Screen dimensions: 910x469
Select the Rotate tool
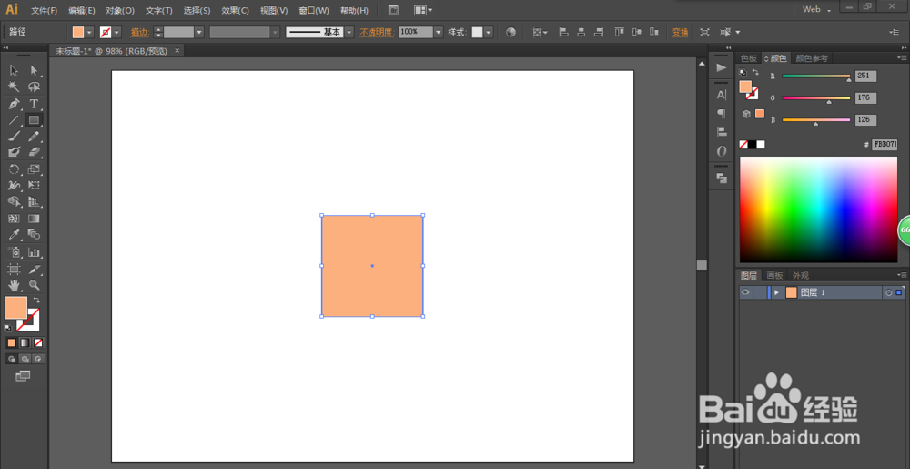click(15, 169)
